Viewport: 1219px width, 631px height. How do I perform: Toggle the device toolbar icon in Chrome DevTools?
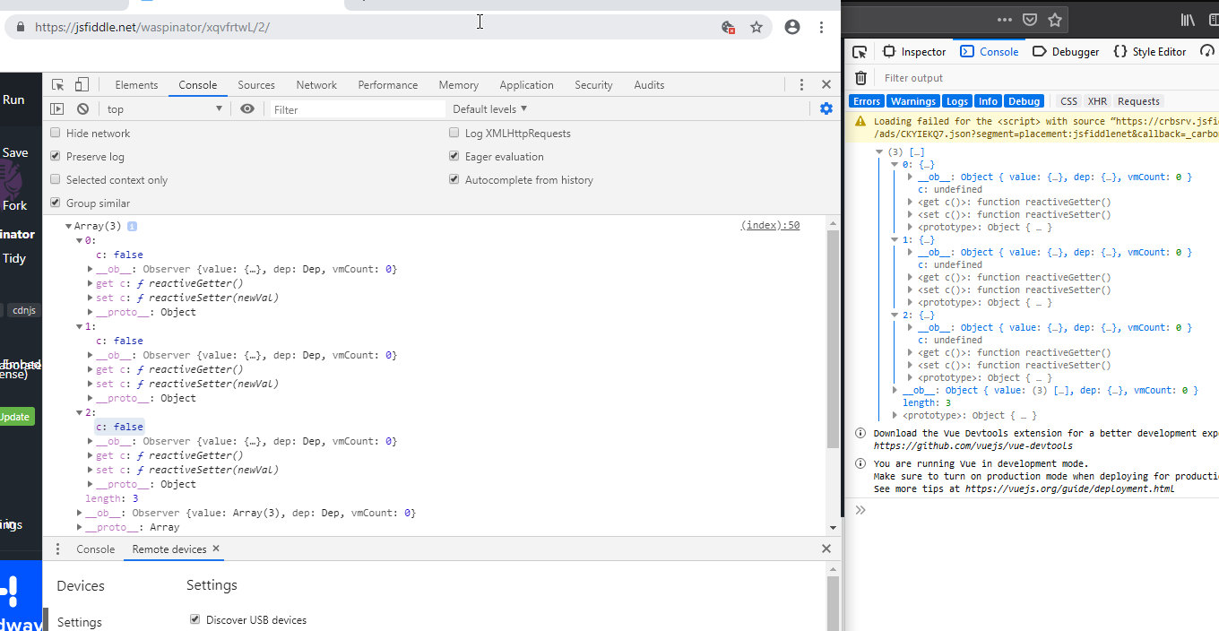coord(82,85)
